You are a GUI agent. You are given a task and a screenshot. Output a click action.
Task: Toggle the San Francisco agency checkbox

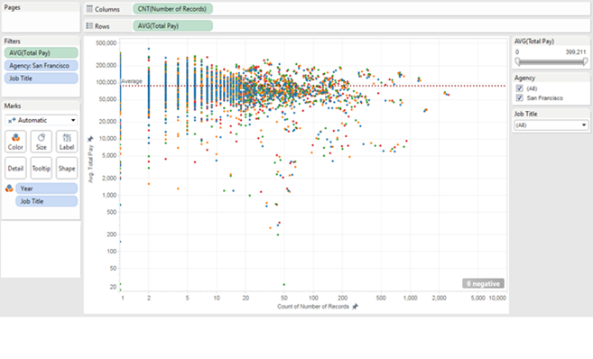pyautogui.click(x=520, y=98)
